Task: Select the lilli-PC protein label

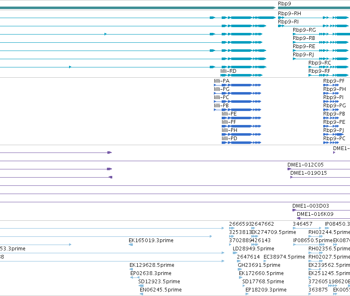Action: pos(221,97)
